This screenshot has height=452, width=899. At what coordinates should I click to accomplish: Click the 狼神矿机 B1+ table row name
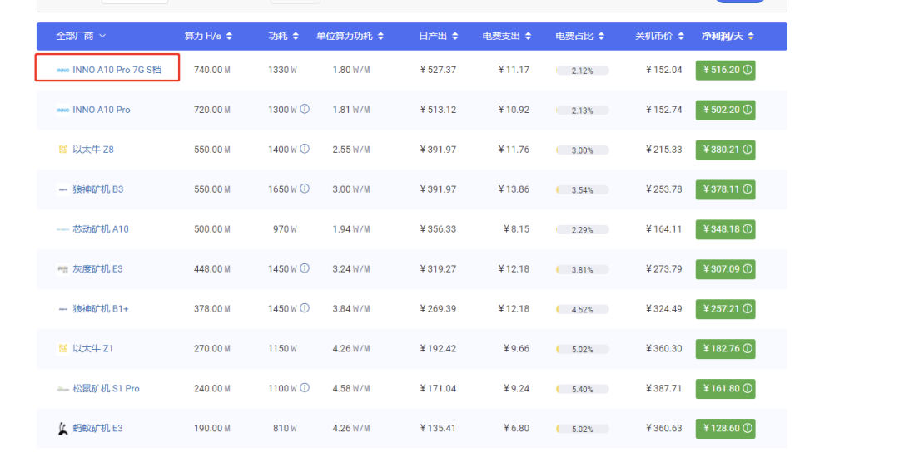pyautogui.click(x=100, y=308)
